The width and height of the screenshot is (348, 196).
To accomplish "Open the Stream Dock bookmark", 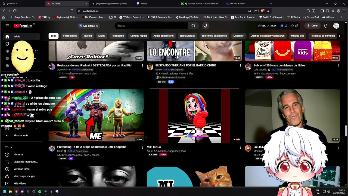I will click(x=311, y=17).
